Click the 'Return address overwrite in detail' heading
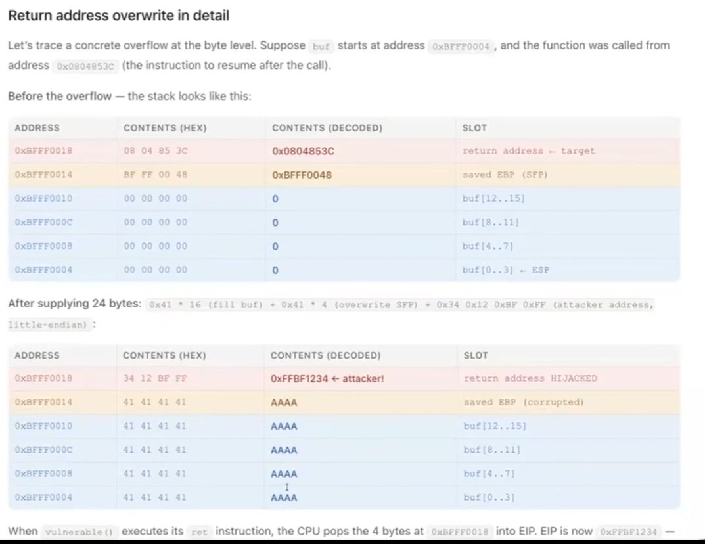This screenshot has height=544, width=705. coord(119,16)
